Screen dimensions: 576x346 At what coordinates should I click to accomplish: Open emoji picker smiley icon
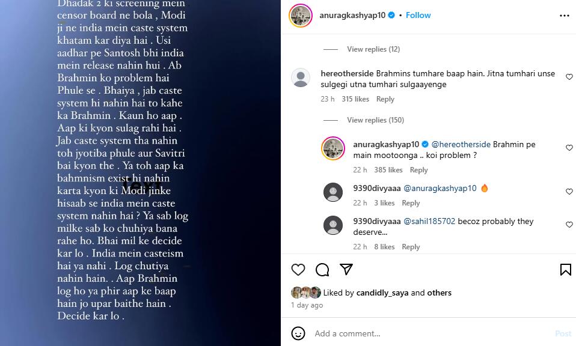[x=298, y=333]
